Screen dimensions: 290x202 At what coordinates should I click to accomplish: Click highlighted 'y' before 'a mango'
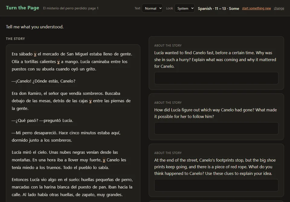[58, 61]
